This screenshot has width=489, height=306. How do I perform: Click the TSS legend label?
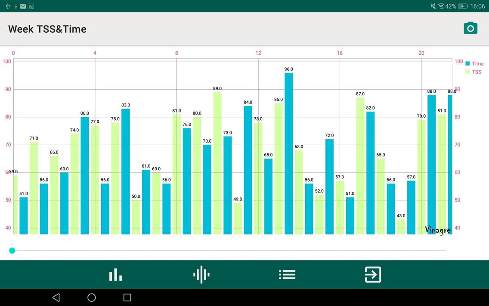477,72
